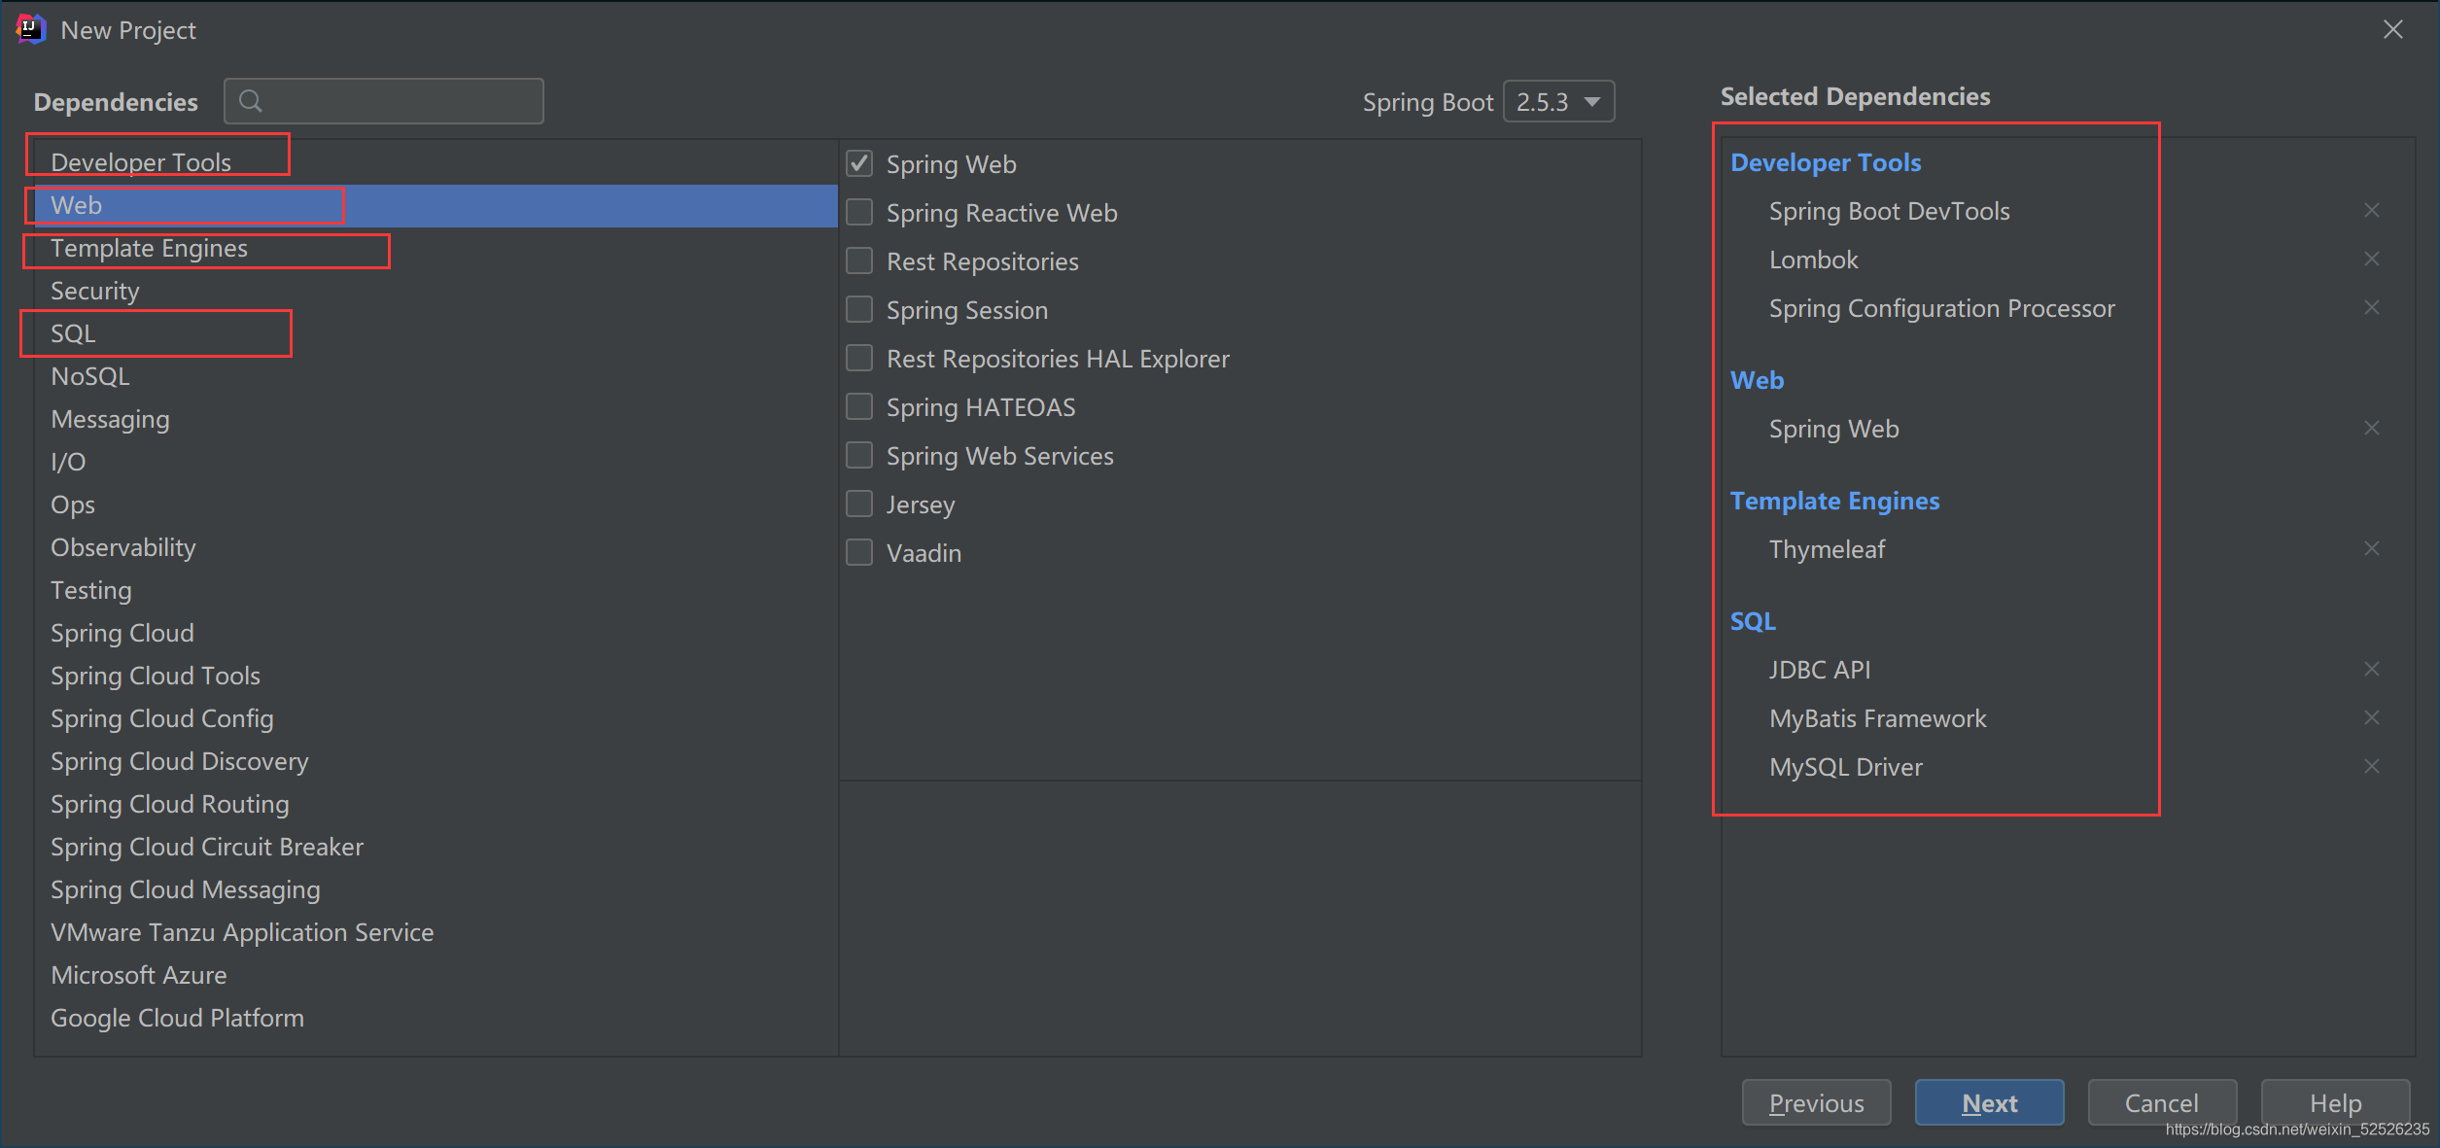Open the Template Engines category

click(x=436, y=248)
